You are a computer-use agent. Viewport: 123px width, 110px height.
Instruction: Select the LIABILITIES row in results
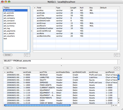(60, 77)
